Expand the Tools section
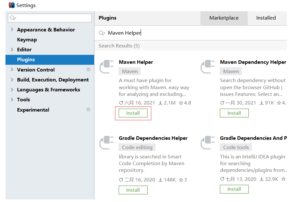 (12, 99)
